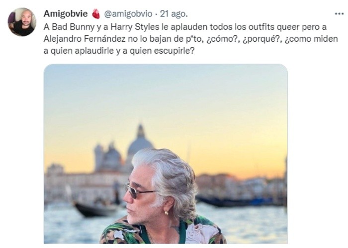Screen dimensions: 348x248
Task: Visit the @amigobvio handle link
Action: pos(128,14)
